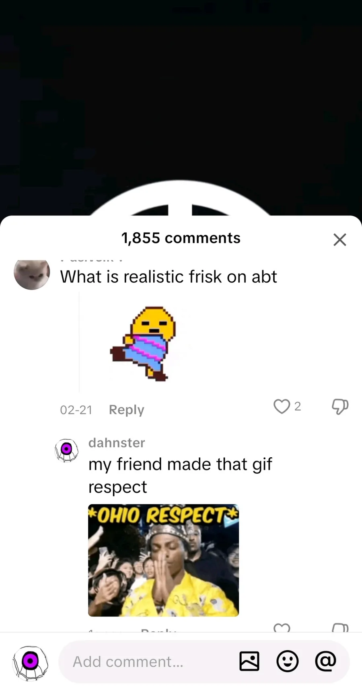
Task: Open the dahnster username profile
Action: pyautogui.click(x=117, y=442)
